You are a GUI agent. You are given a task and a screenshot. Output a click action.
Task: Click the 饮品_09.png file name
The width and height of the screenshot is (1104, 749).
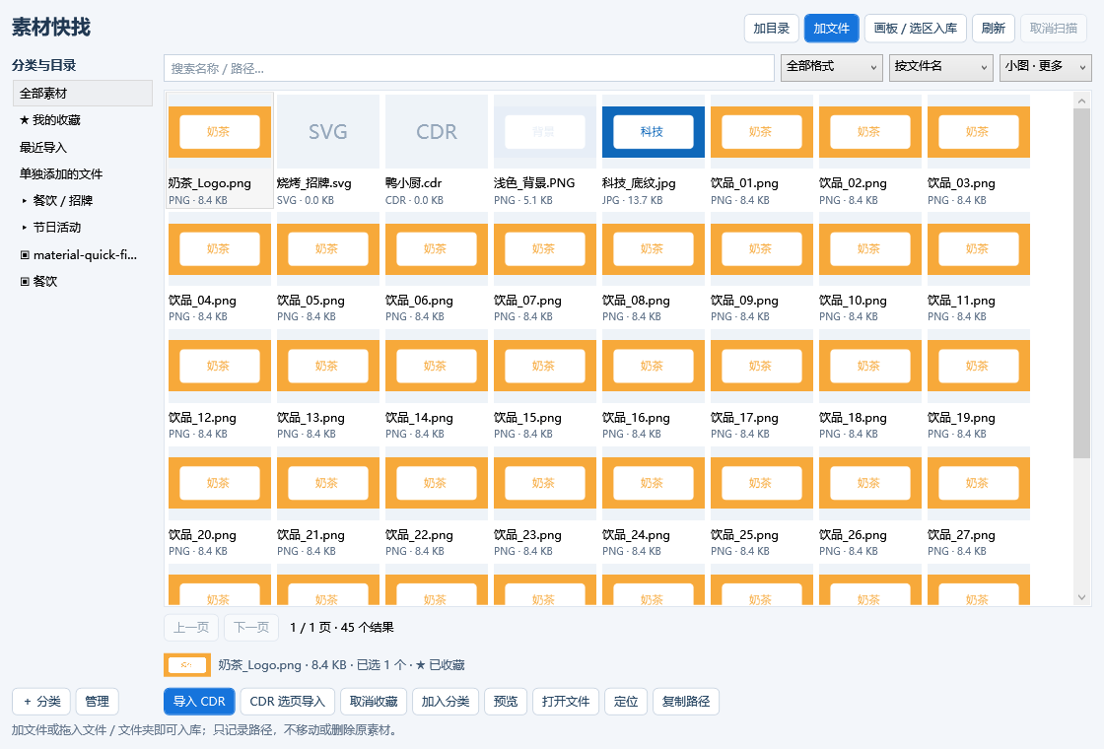pos(744,301)
